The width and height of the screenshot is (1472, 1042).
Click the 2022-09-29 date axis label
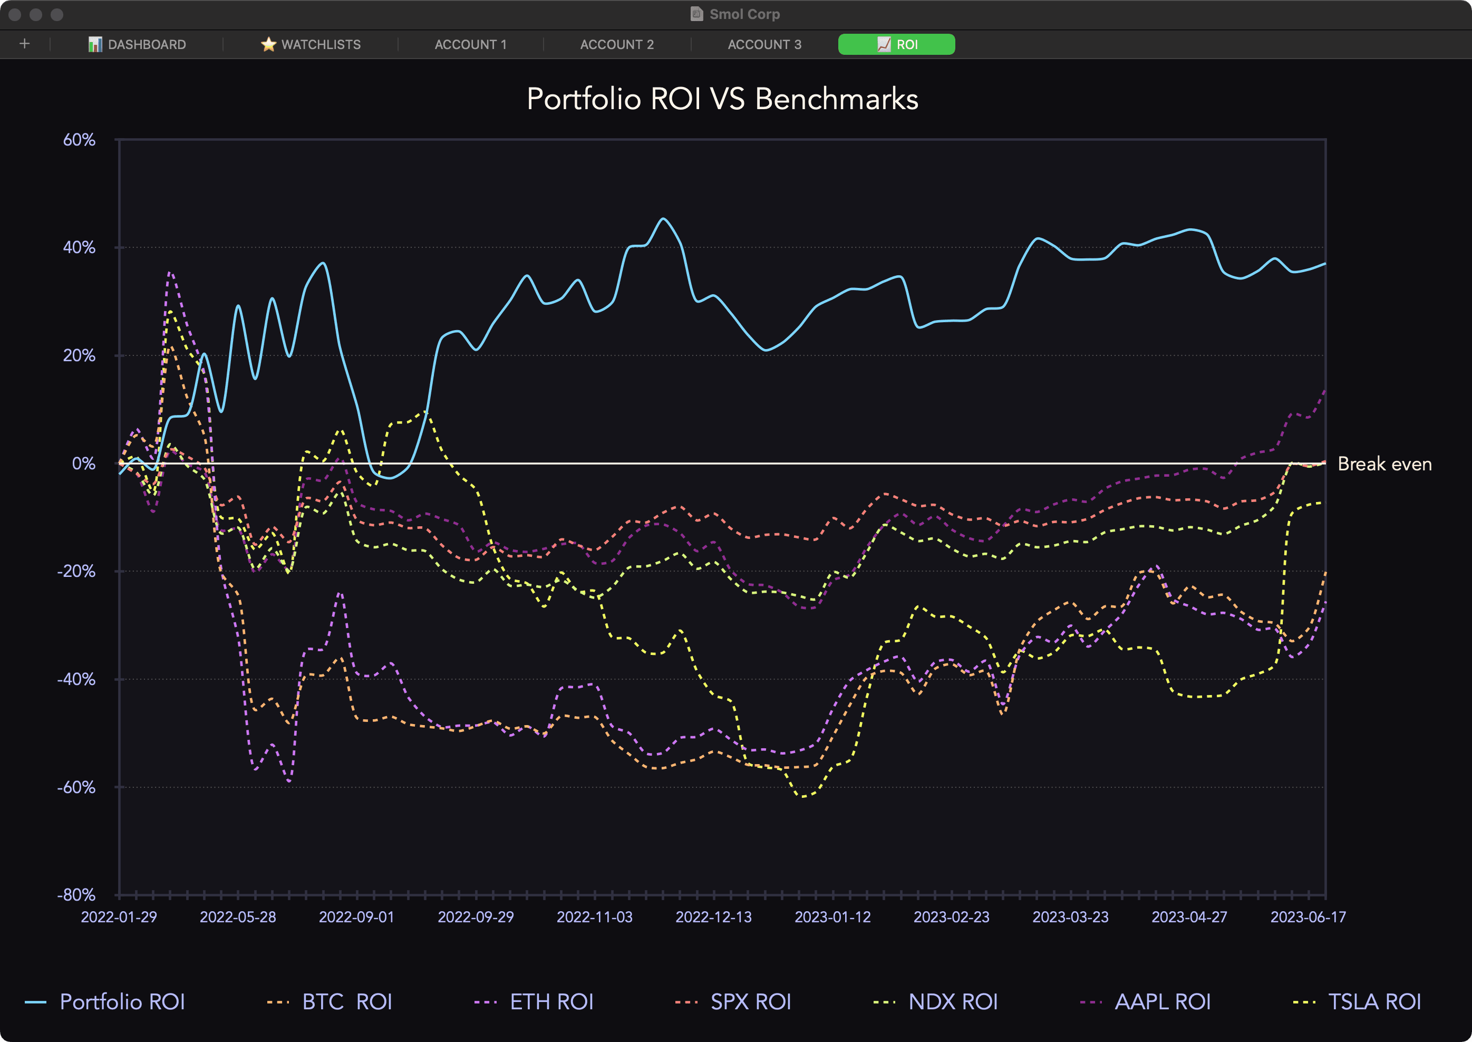pyautogui.click(x=476, y=917)
